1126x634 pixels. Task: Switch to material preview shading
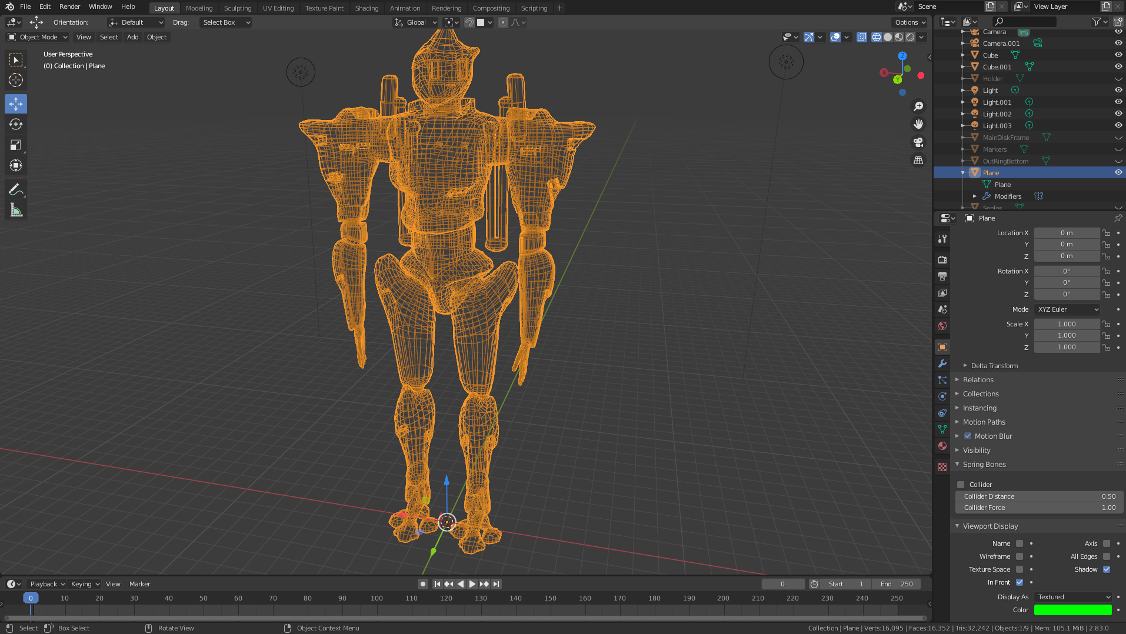pyautogui.click(x=899, y=37)
